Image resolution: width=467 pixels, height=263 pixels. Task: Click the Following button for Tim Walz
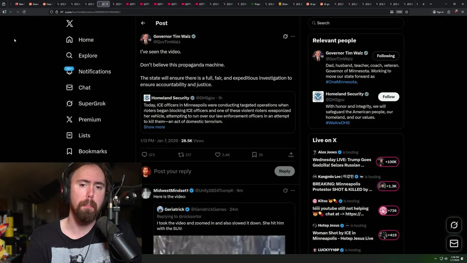click(386, 56)
